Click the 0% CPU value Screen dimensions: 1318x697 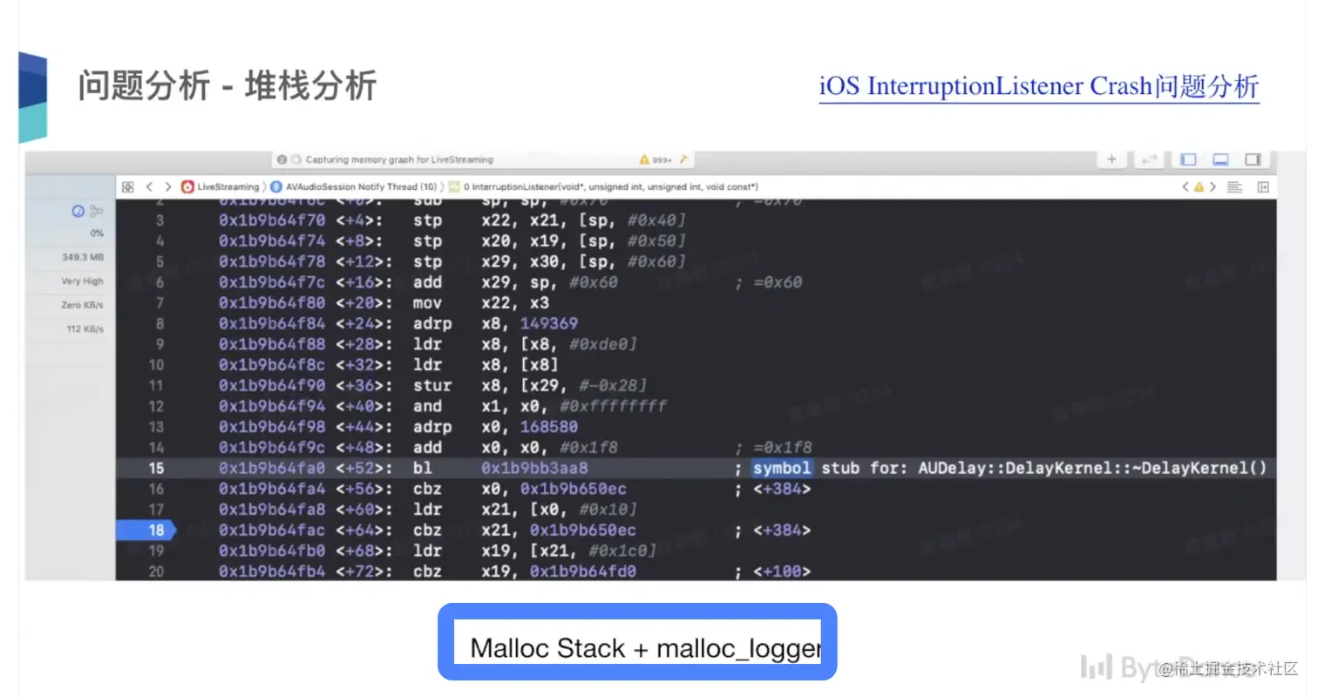(x=96, y=233)
